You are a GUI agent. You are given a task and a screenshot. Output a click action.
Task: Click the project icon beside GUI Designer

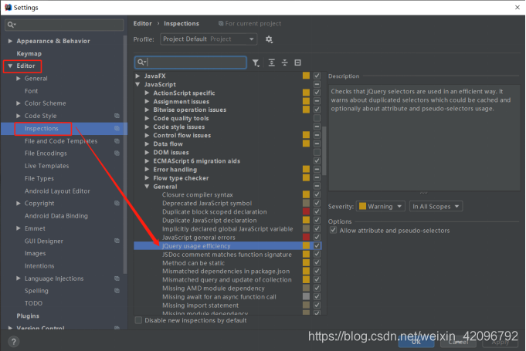[x=117, y=241]
